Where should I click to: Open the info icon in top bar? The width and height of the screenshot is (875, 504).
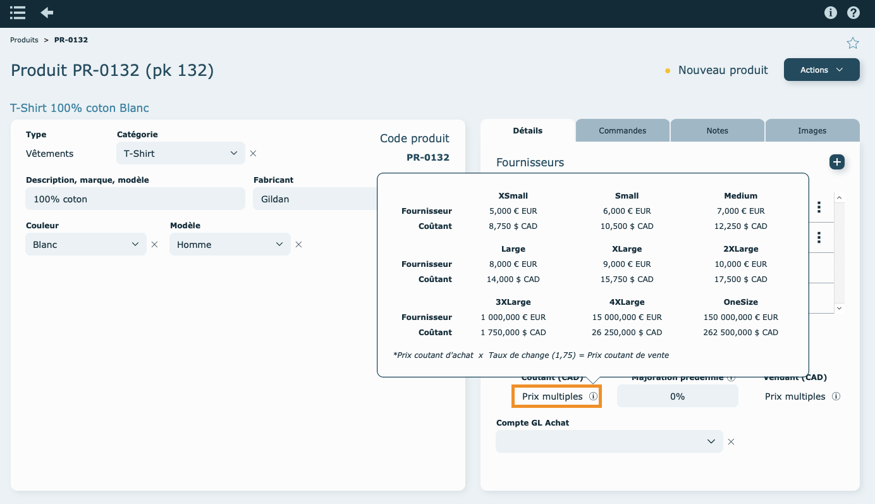coord(831,13)
